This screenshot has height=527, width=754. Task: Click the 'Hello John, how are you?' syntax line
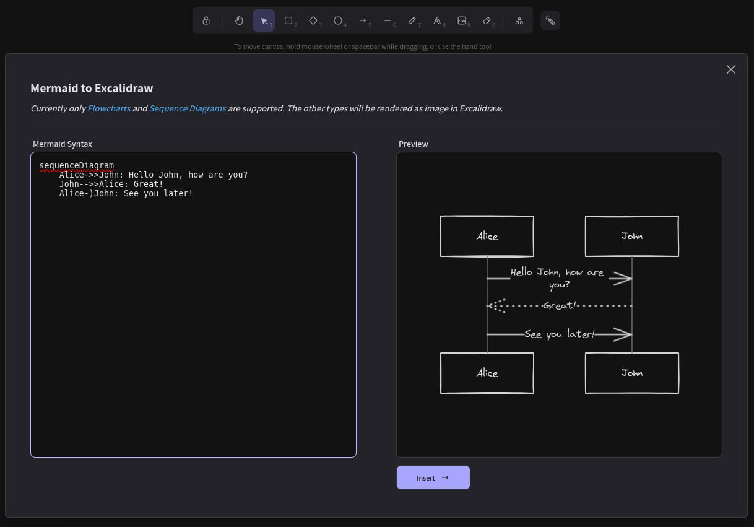tap(154, 175)
